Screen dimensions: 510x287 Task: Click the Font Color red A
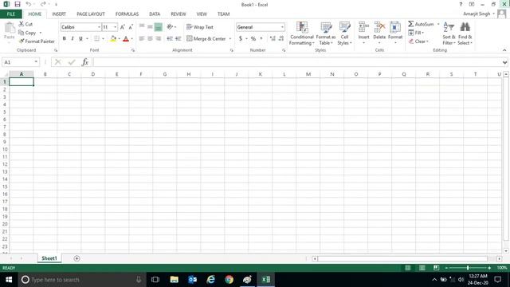coord(126,39)
